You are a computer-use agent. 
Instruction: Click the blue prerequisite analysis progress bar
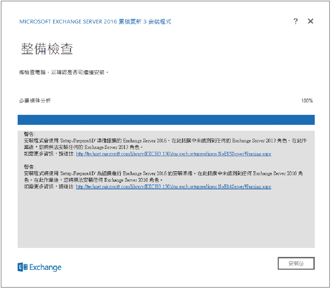(x=166, y=120)
